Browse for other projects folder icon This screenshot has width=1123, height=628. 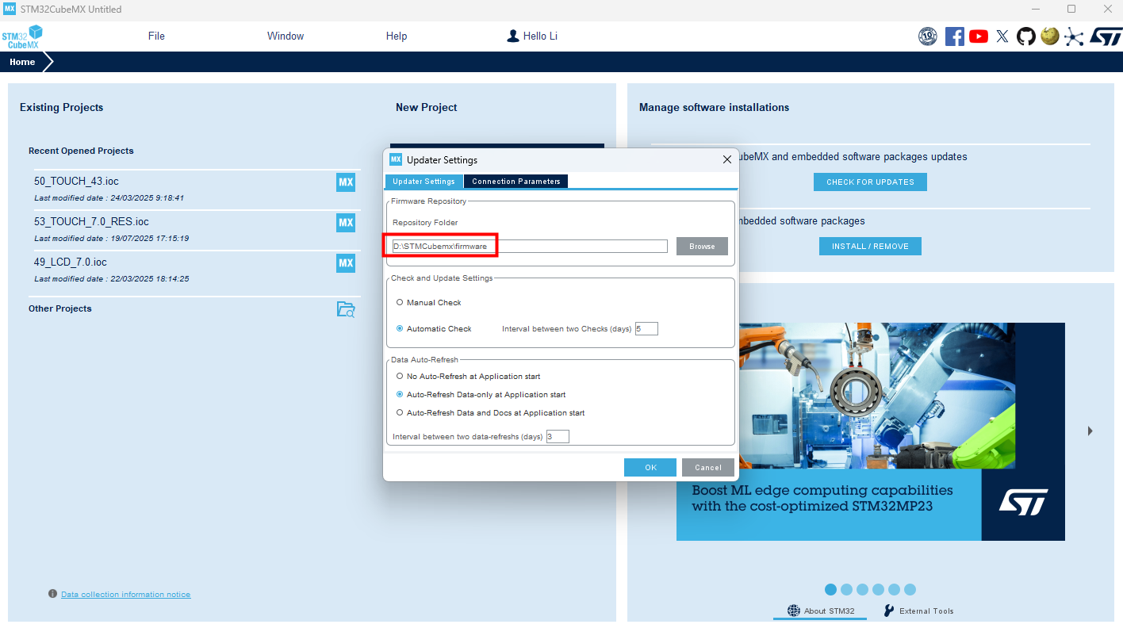click(346, 309)
